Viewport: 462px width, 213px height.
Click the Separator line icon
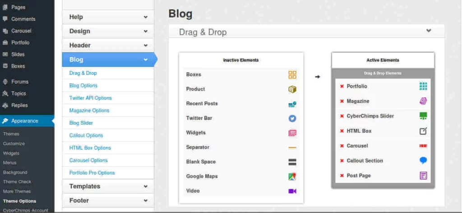click(x=292, y=147)
